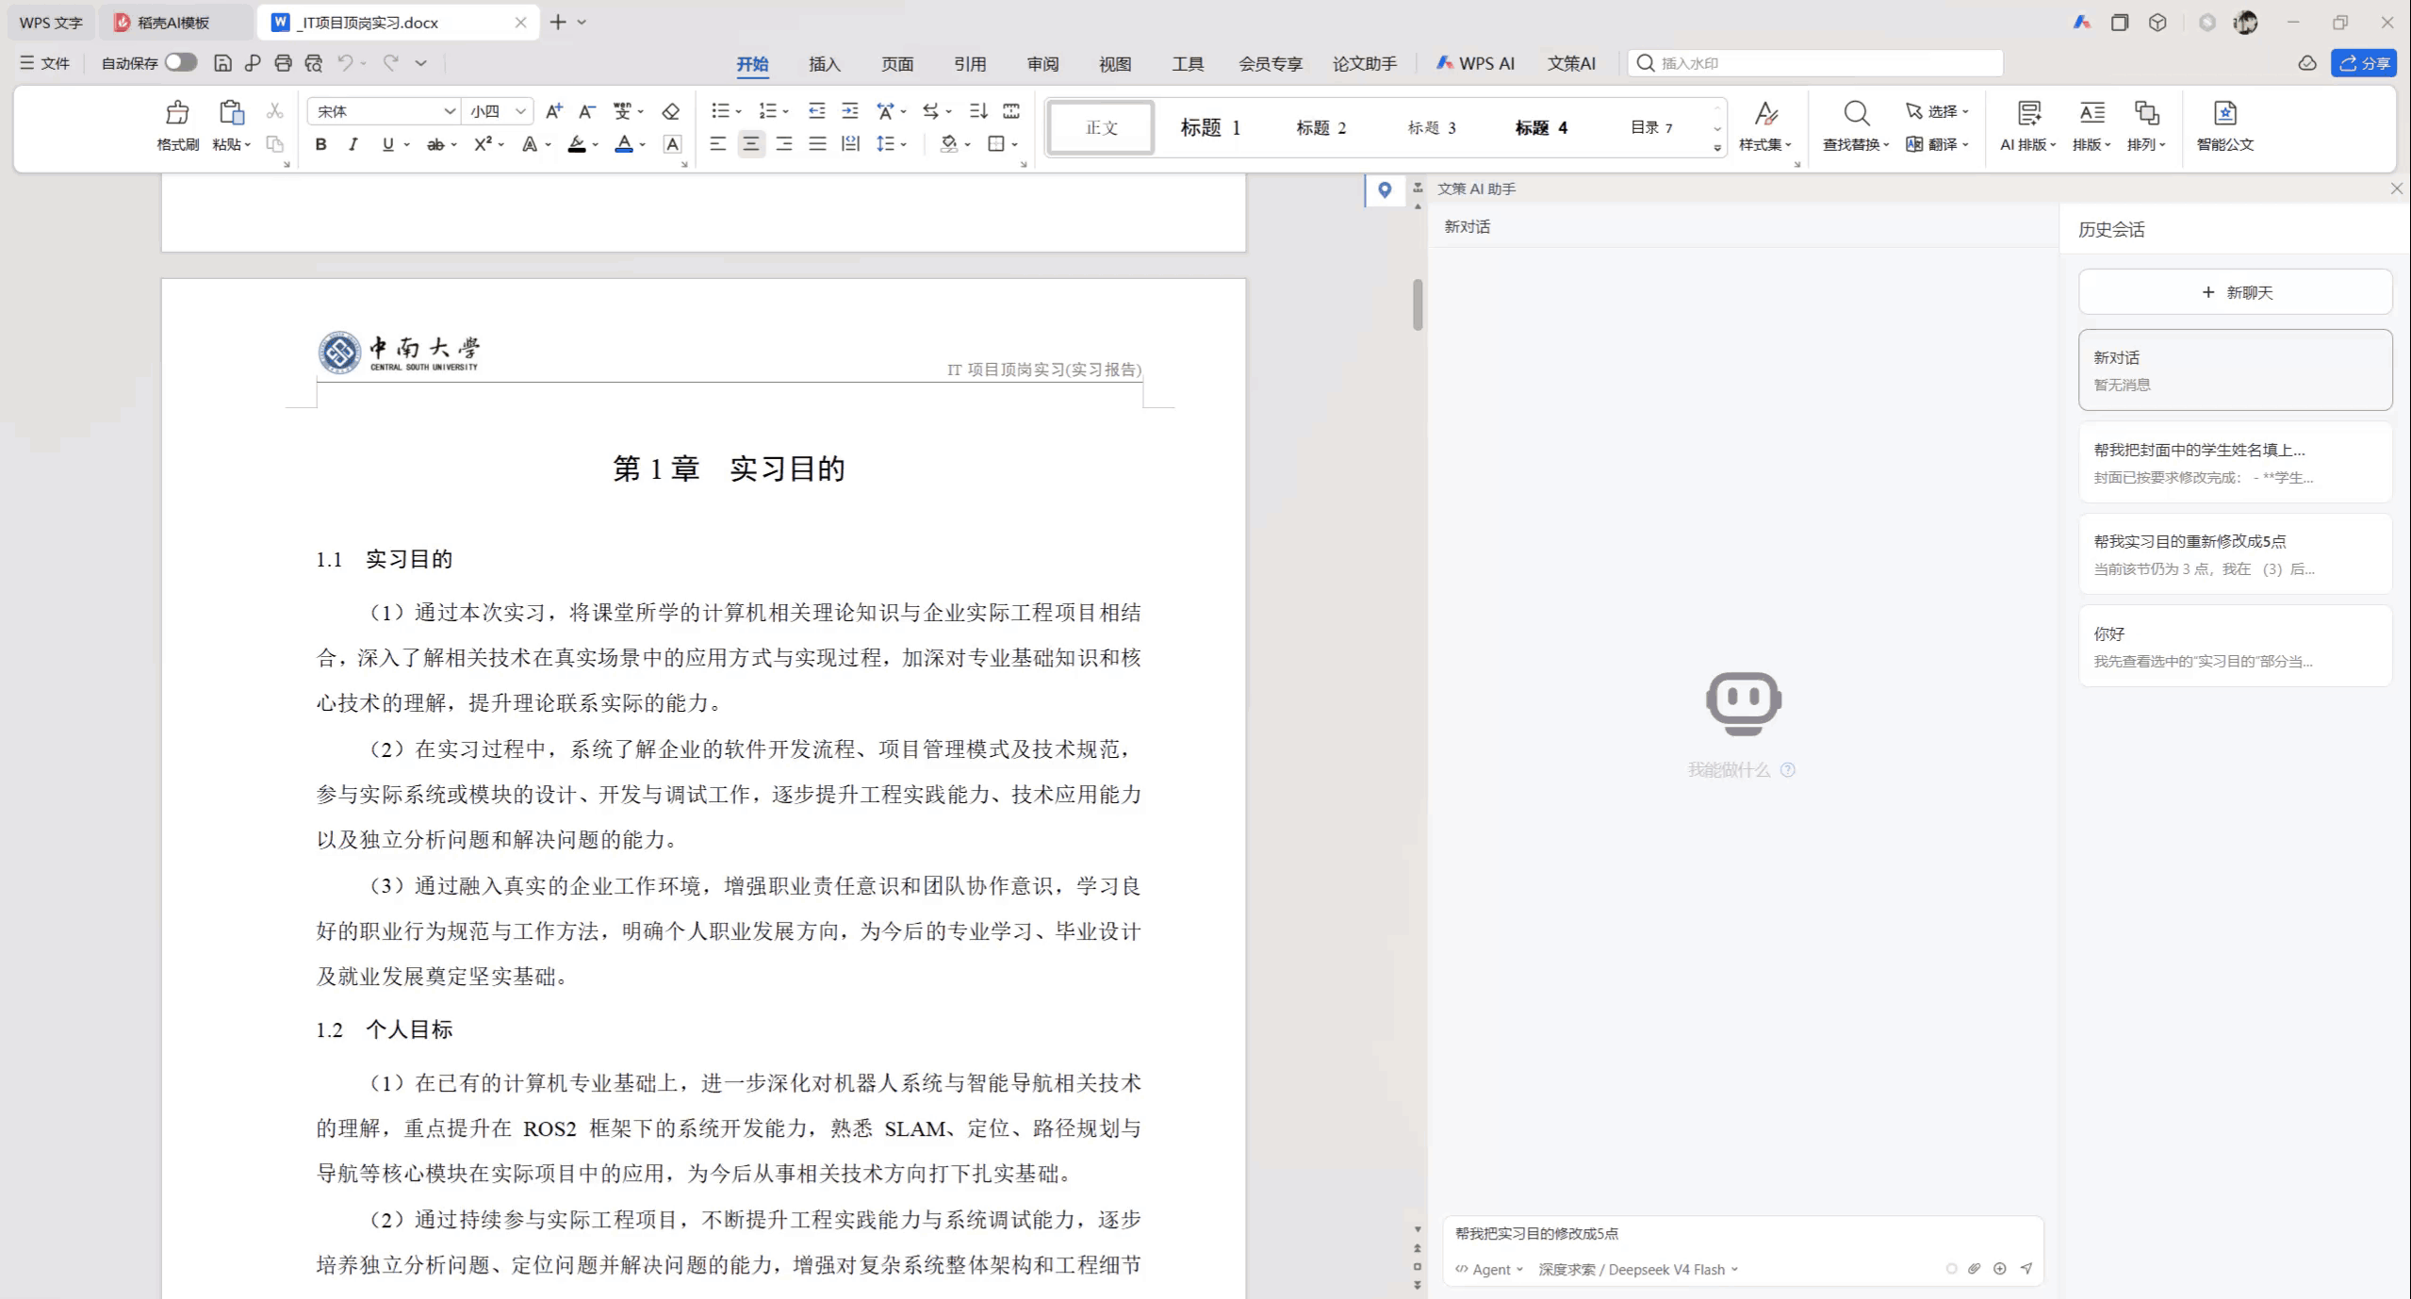Open the 审阅 ribbon tab
Viewport: 2411px width, 1299px height.
tap(1042, 64)
